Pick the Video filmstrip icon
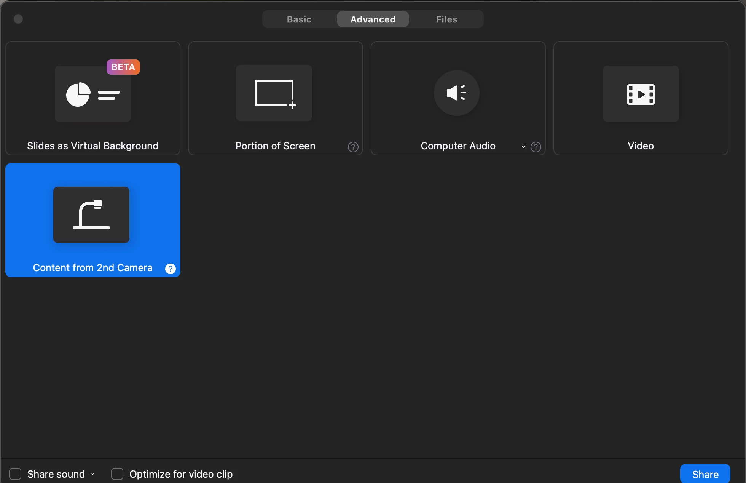Screen dimensions: 746x483 pyautogui.click(x=641, y=94)
